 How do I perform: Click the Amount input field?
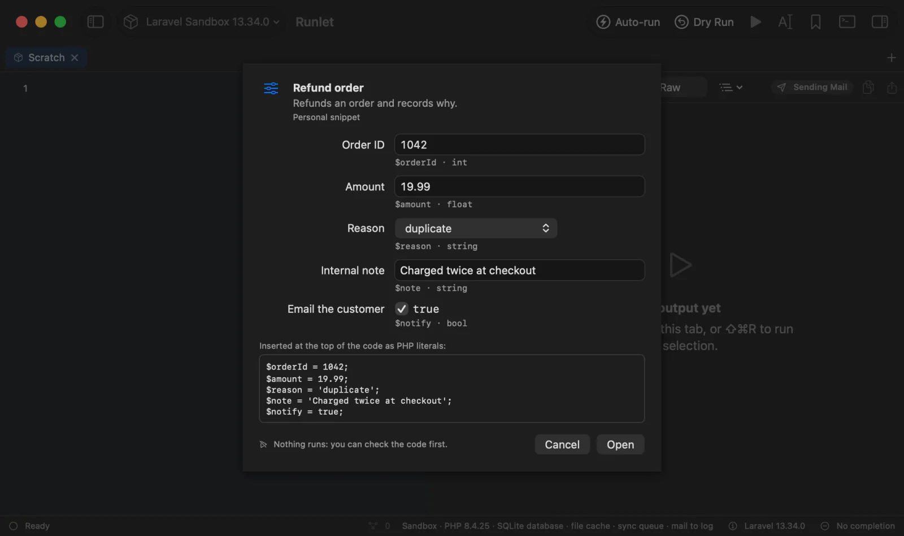[x=519, y=186]
